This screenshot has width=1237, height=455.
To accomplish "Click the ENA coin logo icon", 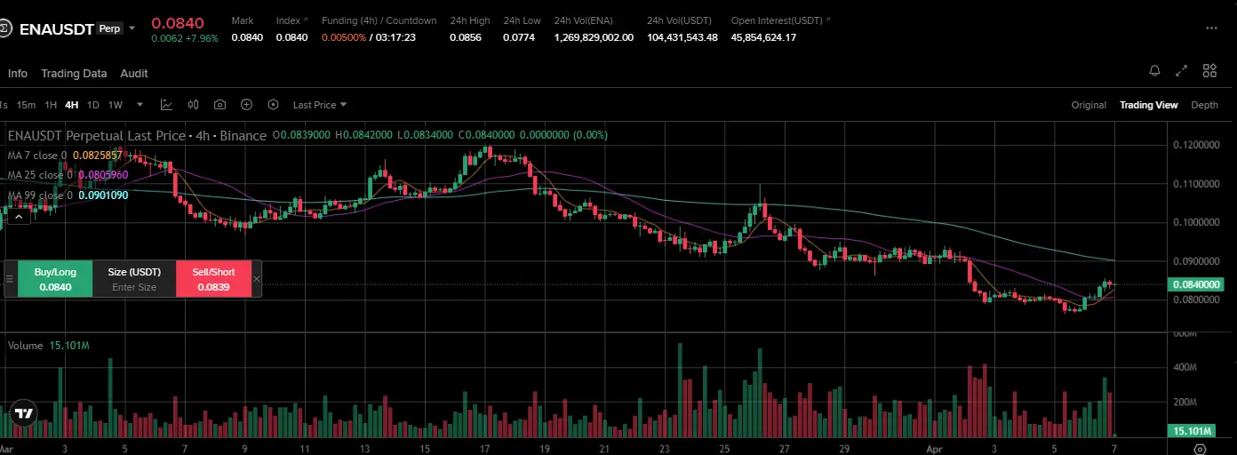I will point(4,28).
